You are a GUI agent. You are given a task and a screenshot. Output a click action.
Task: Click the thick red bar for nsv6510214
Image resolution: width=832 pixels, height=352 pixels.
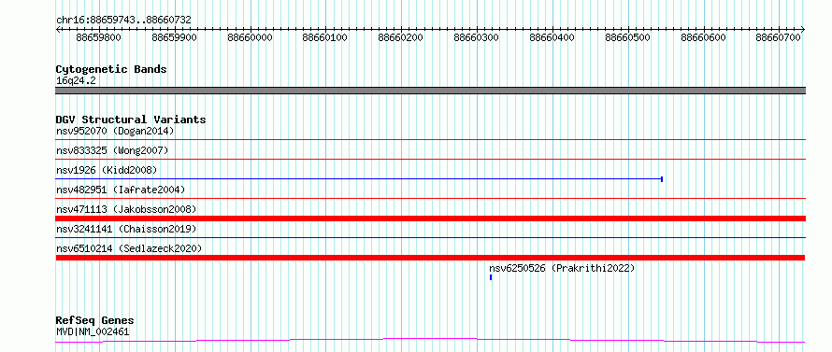pyautogui.click(x=430, y=258)
